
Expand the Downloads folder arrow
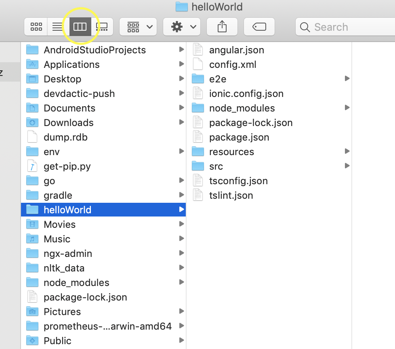[x=181, y=122]
